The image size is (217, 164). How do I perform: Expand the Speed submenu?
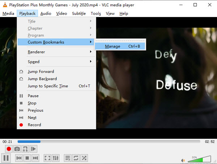[56, 61]
